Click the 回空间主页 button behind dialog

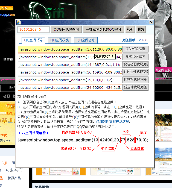click(163, 70)
